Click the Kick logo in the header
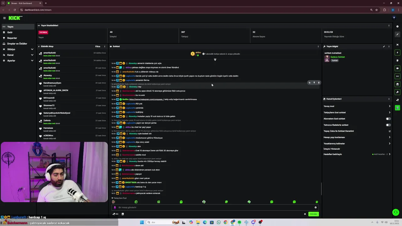This screenshot has height=226, width=402. (15, 18)
